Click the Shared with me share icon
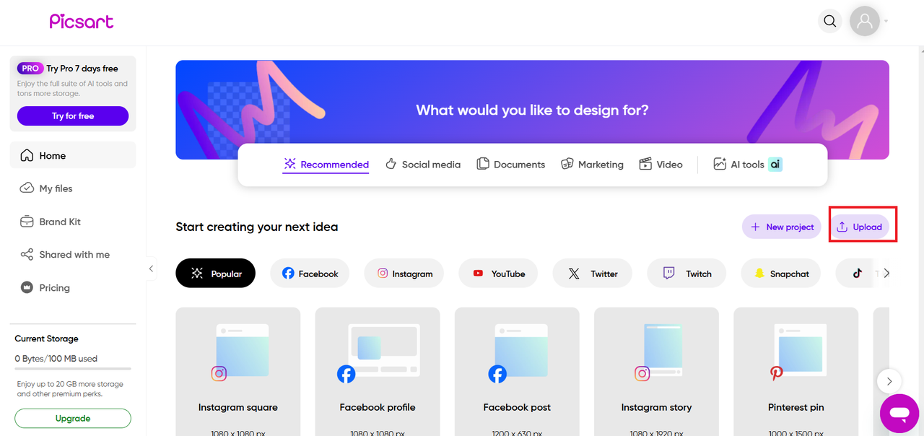Screen dimensions: 924x436 point(27,254)
